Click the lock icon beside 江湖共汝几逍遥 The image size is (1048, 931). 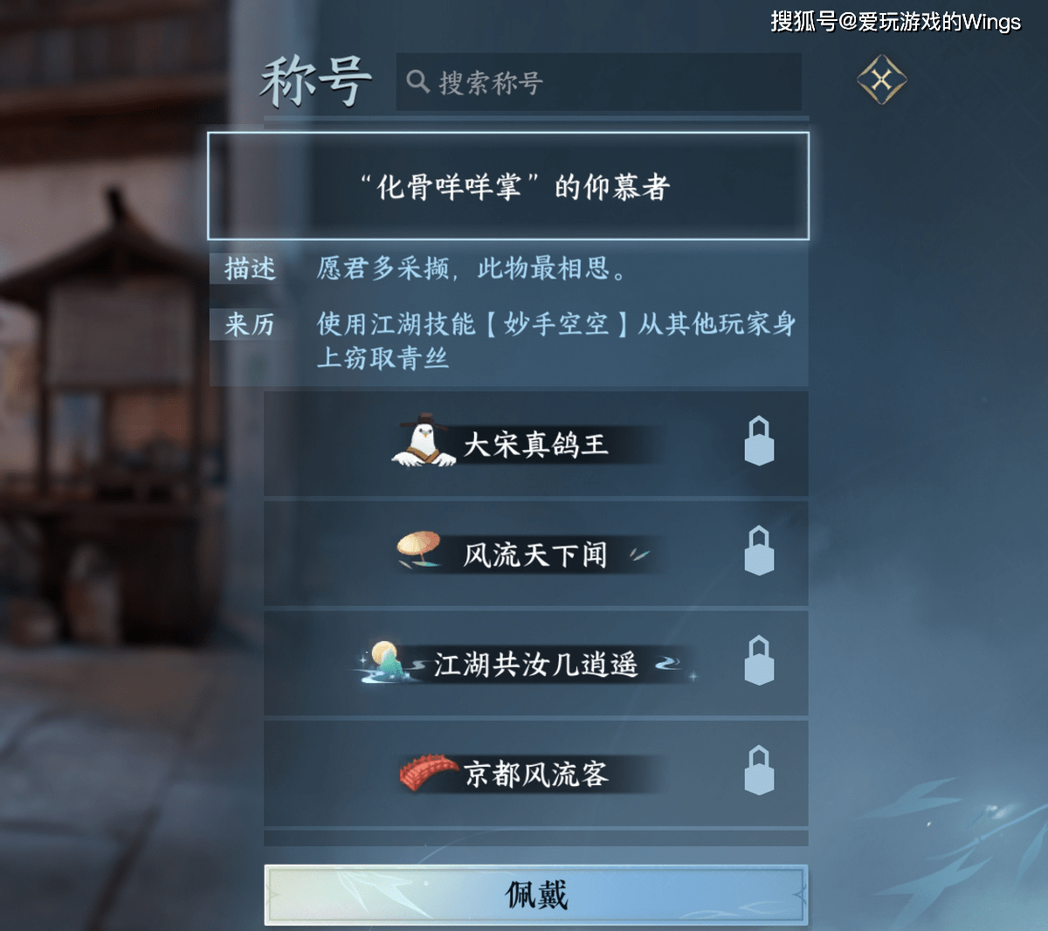pos(759,660)
